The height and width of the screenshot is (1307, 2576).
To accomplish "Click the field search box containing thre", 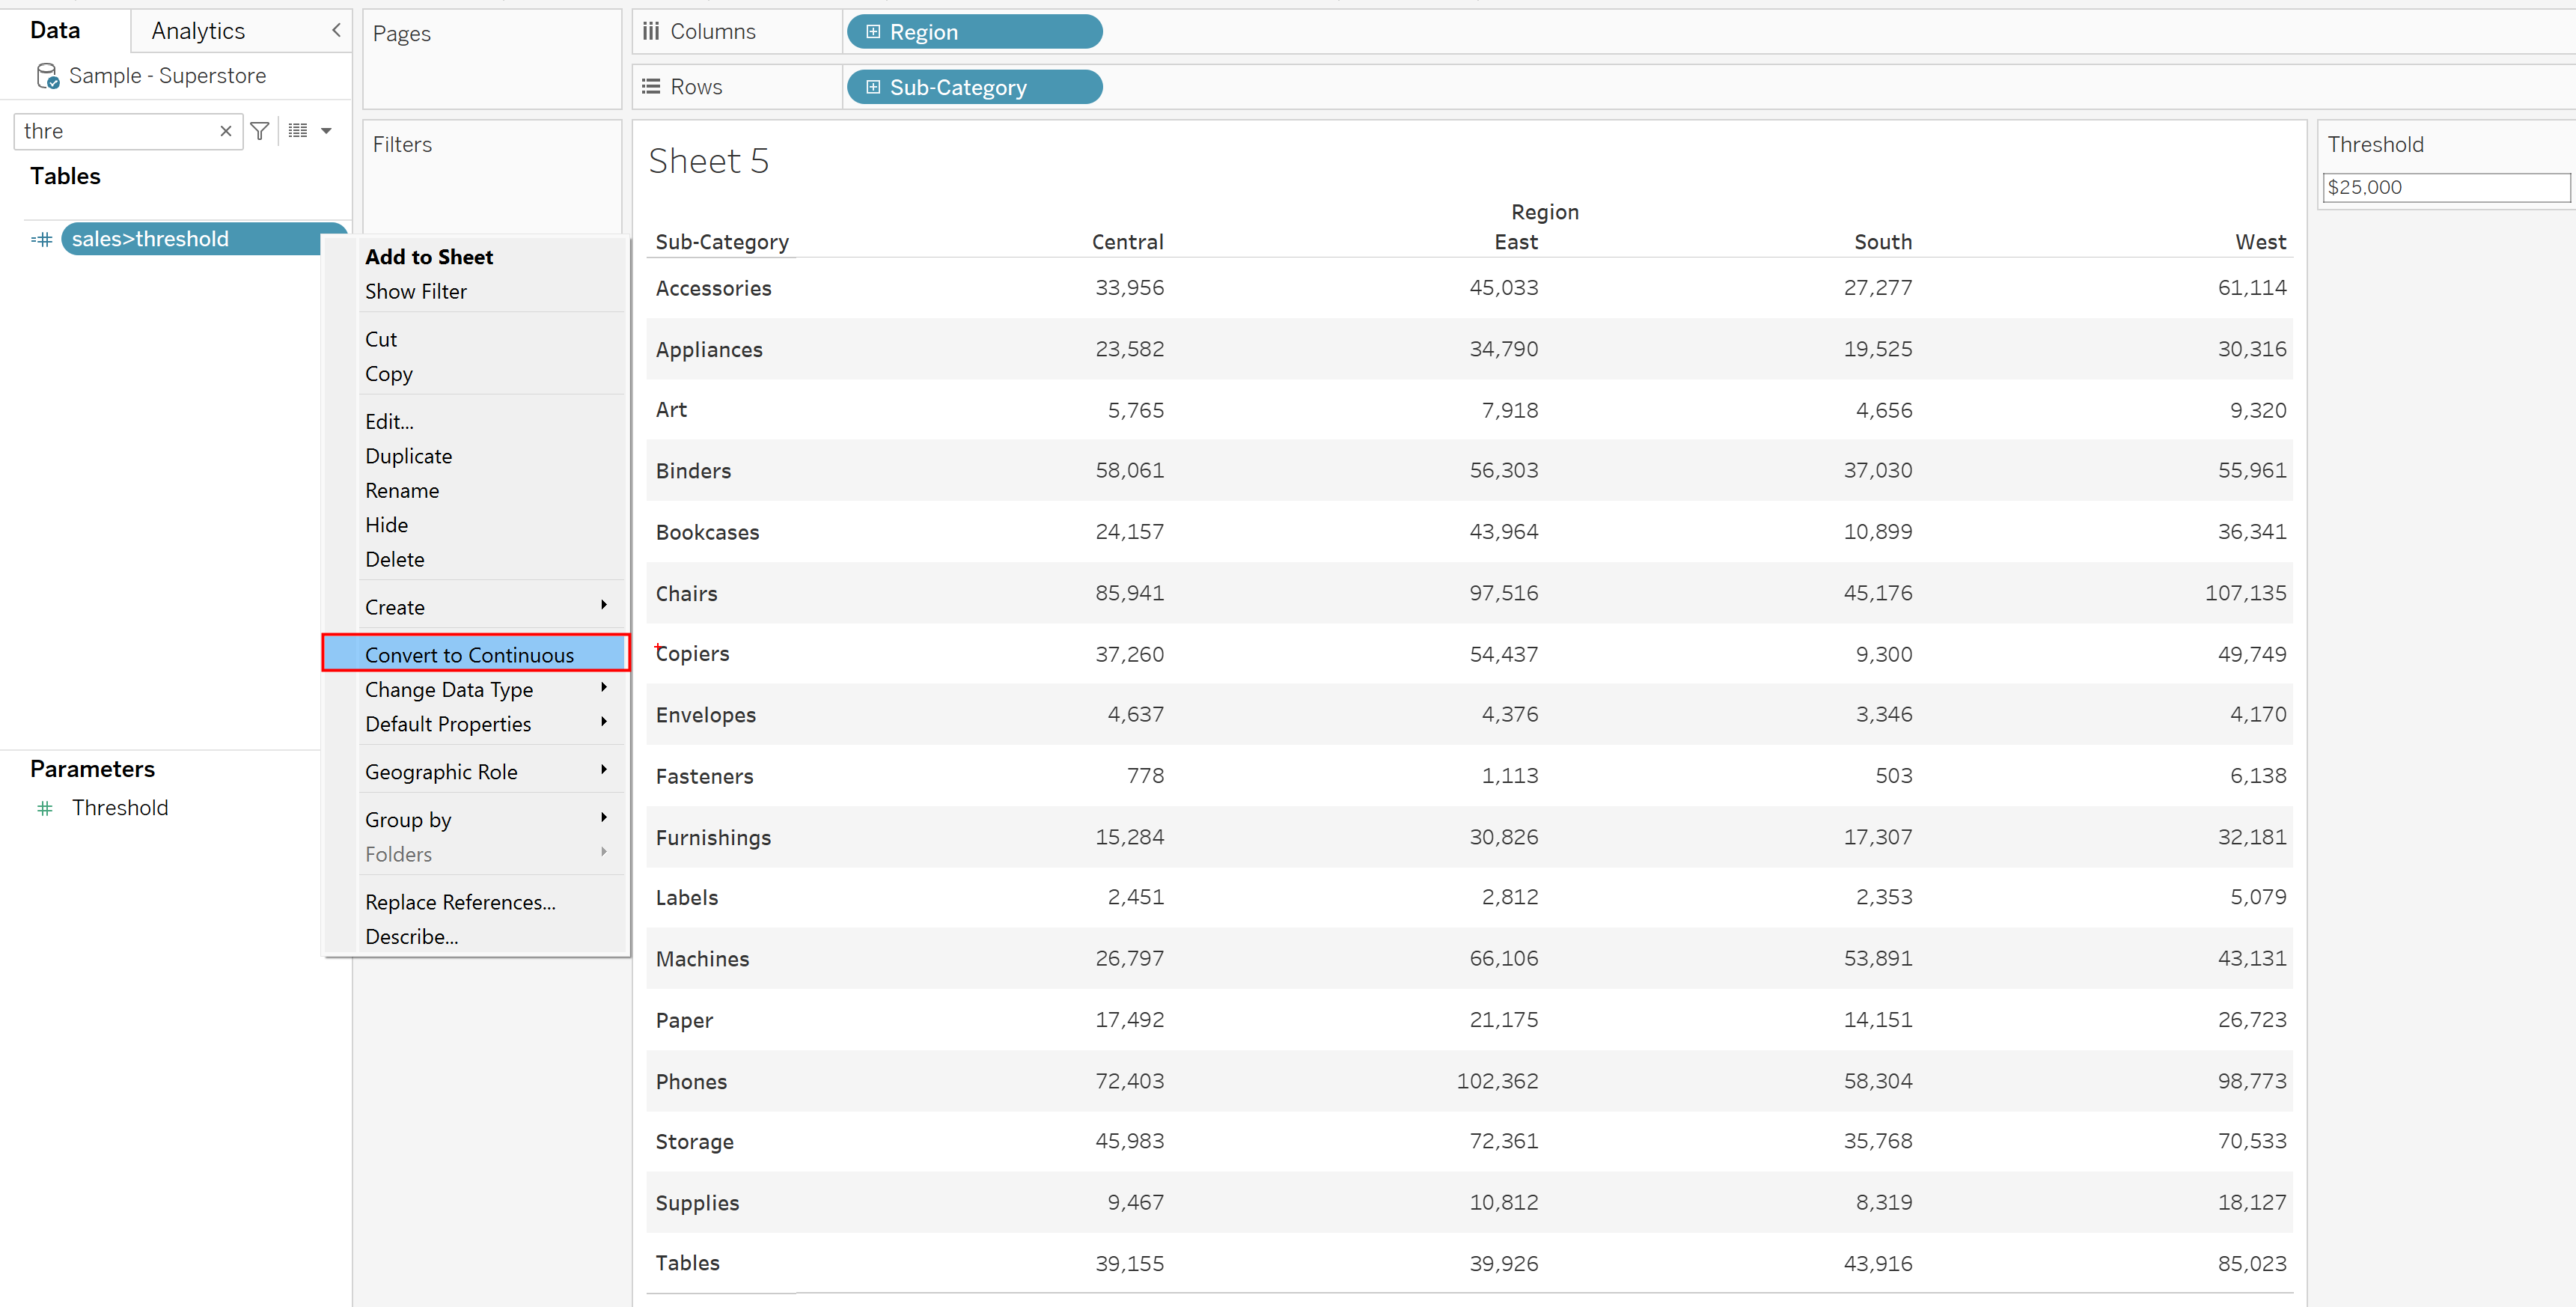I will point(115,131).
